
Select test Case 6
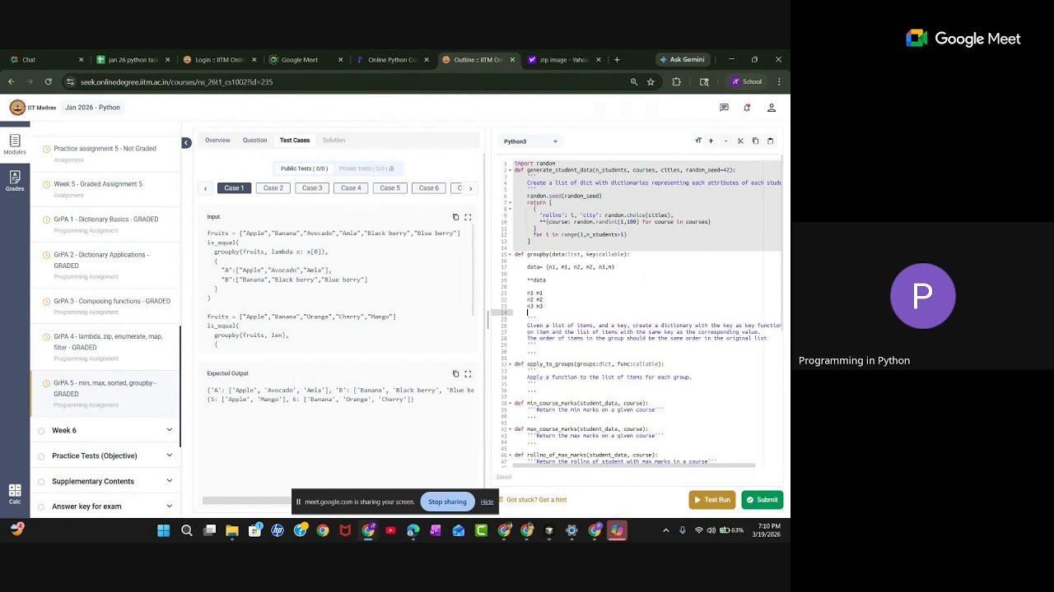click(429, 188)
